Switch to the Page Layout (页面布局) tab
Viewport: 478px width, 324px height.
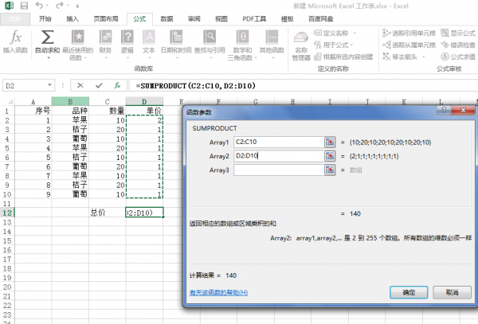105,19
